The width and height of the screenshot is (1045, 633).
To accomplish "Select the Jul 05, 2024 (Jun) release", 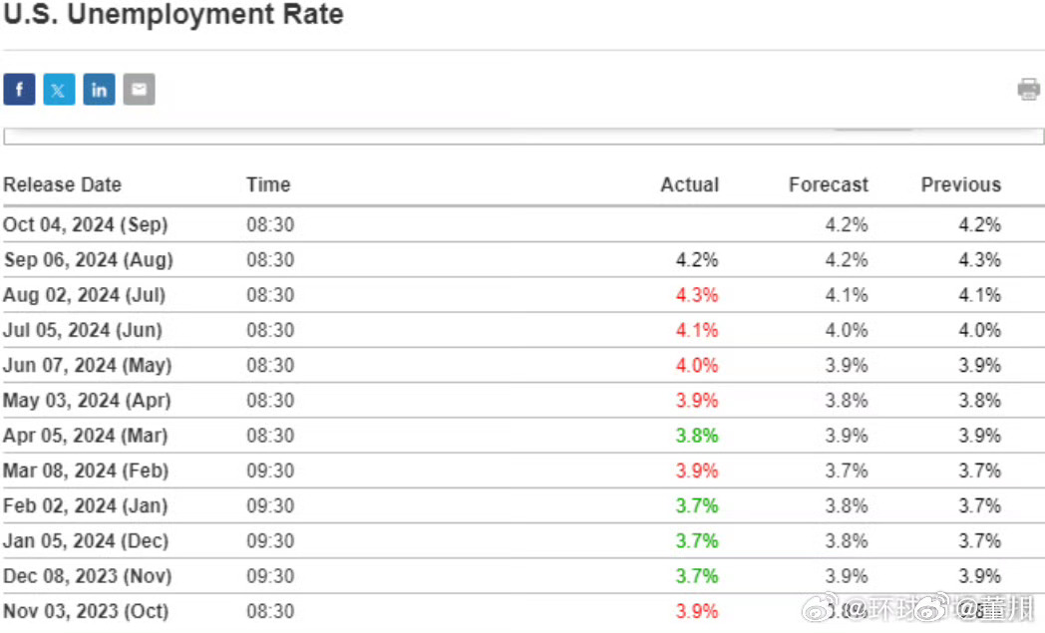I will (x=83, y=330).
